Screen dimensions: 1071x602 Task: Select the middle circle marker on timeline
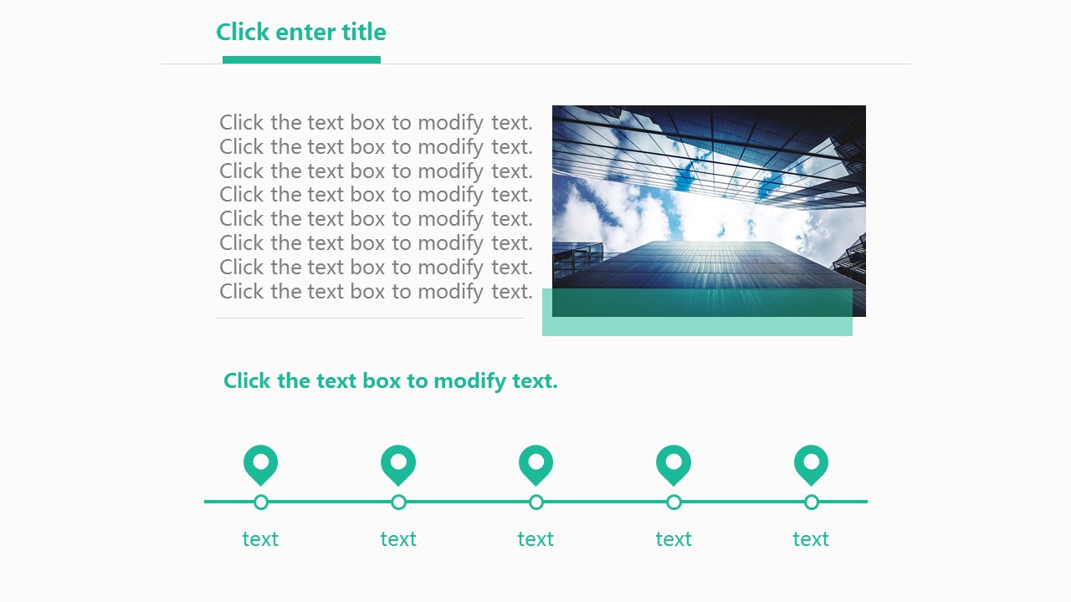pos(536,502)
